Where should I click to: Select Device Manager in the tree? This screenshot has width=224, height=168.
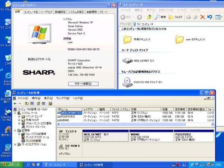(x=36, y=127)
